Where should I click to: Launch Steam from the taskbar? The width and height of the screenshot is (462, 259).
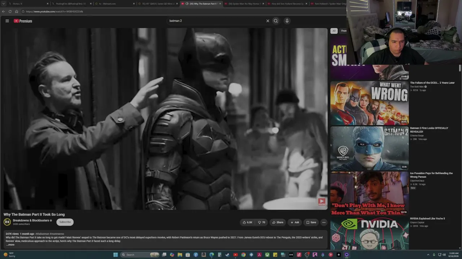(x=227, y=255)
